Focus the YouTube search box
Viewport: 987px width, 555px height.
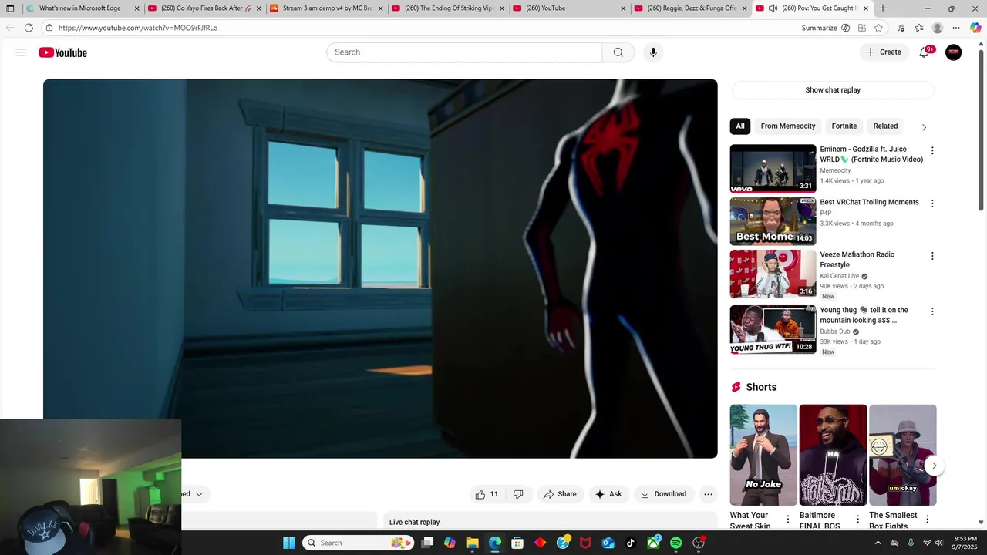pos(464,52)
